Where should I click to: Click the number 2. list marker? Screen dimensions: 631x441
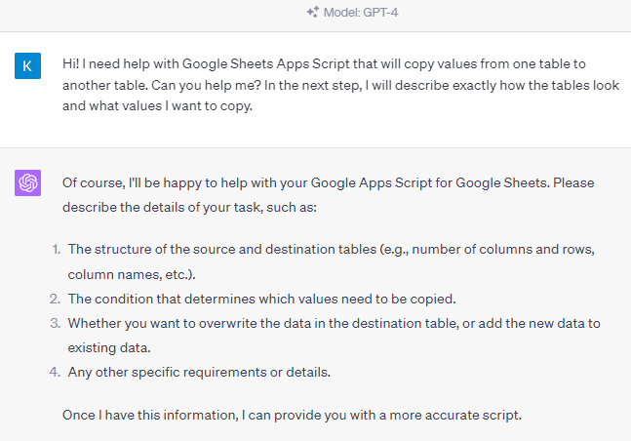[56, 299]
